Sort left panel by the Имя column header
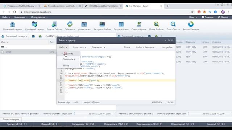 pyautogui.click(x=24, y=42)
